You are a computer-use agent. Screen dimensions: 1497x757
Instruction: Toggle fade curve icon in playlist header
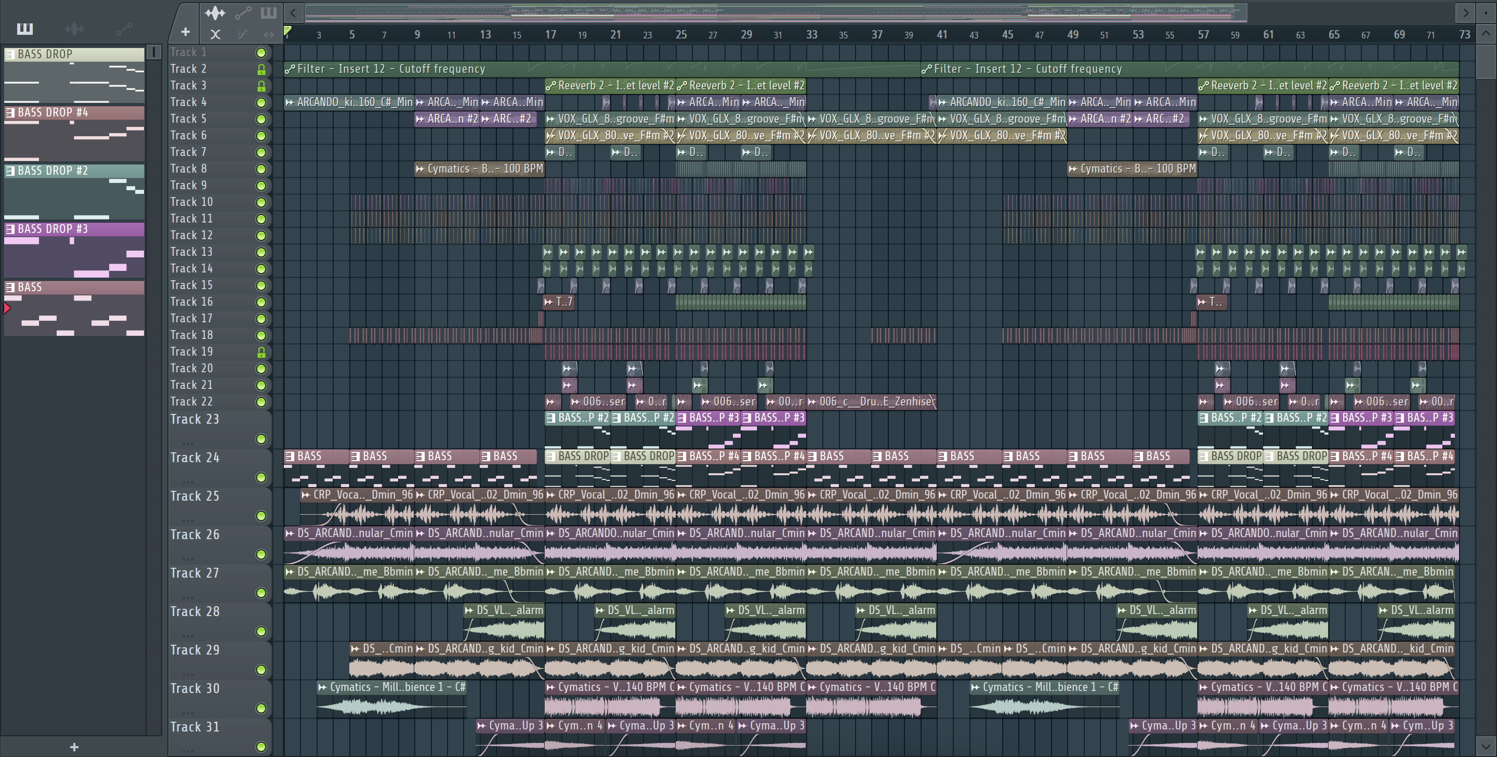coord(243,34)
